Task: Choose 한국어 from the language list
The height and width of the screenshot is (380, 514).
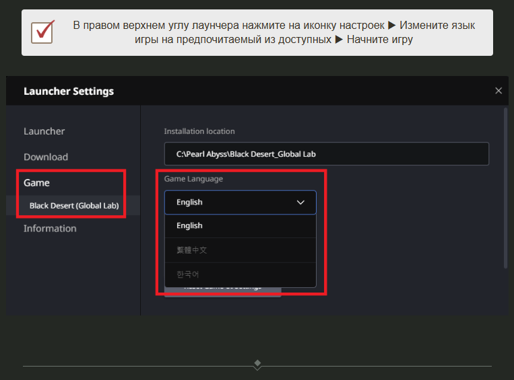Action: pos(240,274)
